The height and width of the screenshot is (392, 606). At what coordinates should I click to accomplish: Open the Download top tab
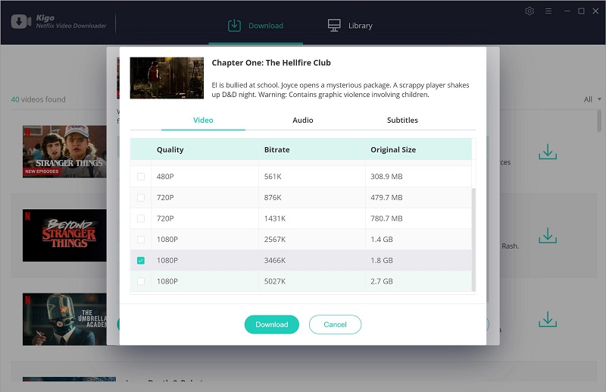pyautogui.click(x=255, y=26)
